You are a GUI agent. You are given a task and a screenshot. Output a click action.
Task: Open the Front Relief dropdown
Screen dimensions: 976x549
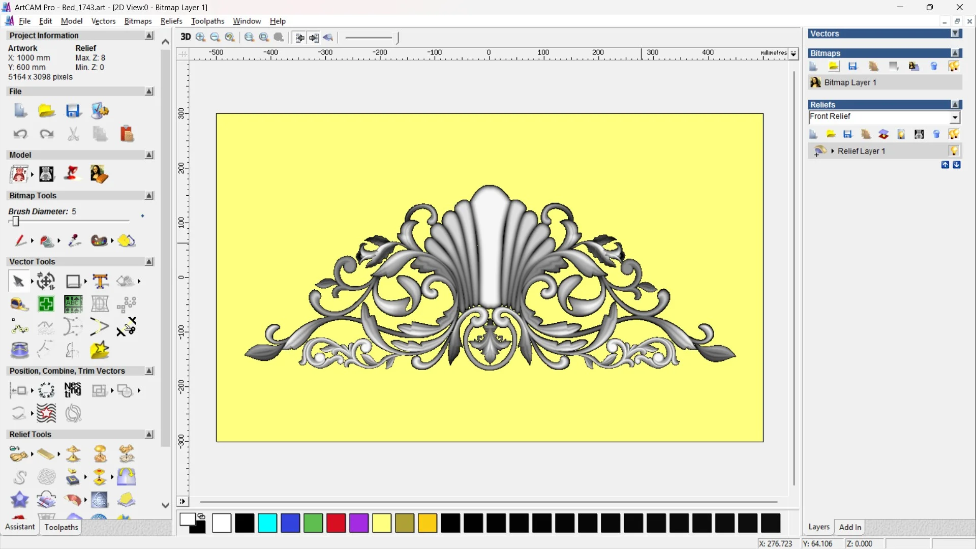click(955, 117)
